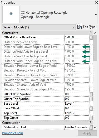This screenshot has width=99, height=138.
Task: Edit the Material of Host field
Action: pos(77,127)
